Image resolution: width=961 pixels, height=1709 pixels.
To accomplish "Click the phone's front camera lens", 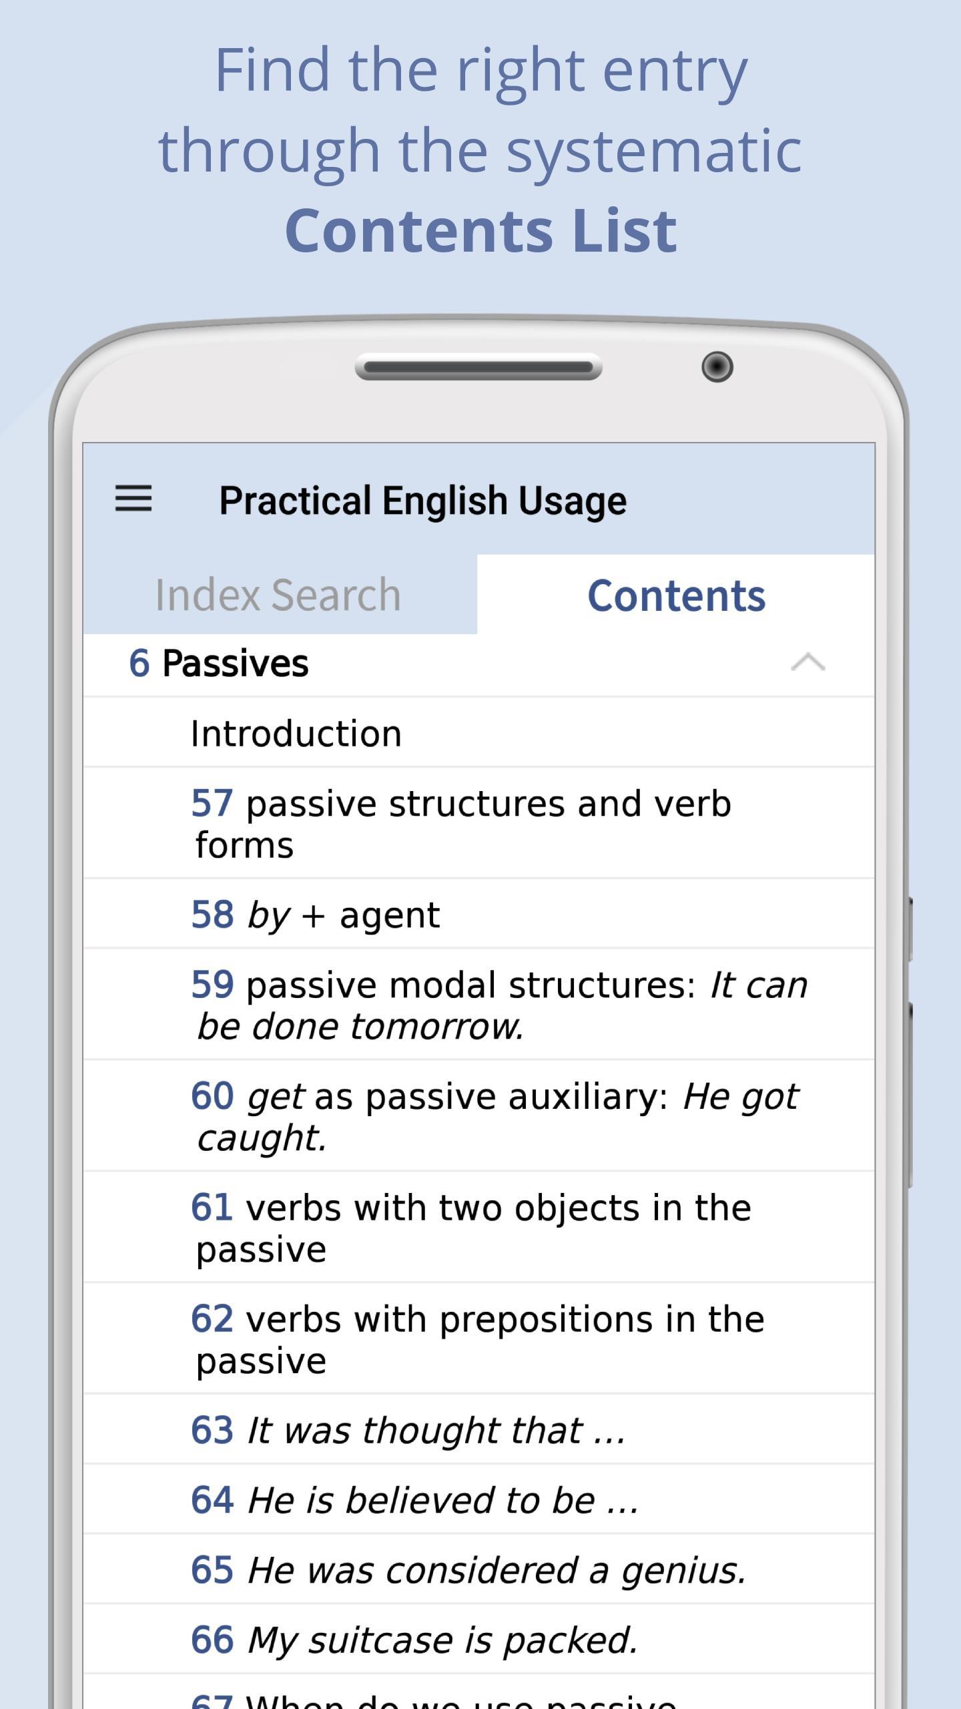I will pyautogui.click(x=717, y=367).
